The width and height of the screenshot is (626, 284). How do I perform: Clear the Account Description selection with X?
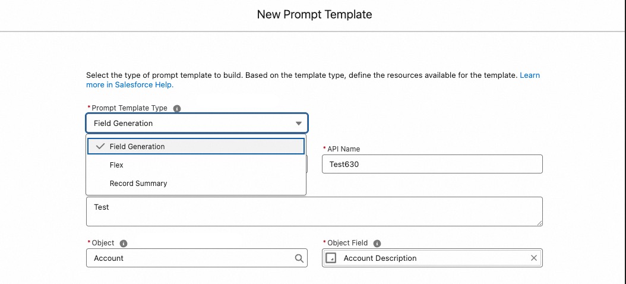click(x=534, y=258)
